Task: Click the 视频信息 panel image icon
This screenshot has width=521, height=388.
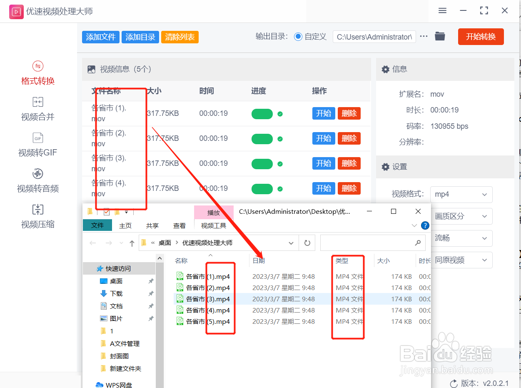Action: click(91, 69)
